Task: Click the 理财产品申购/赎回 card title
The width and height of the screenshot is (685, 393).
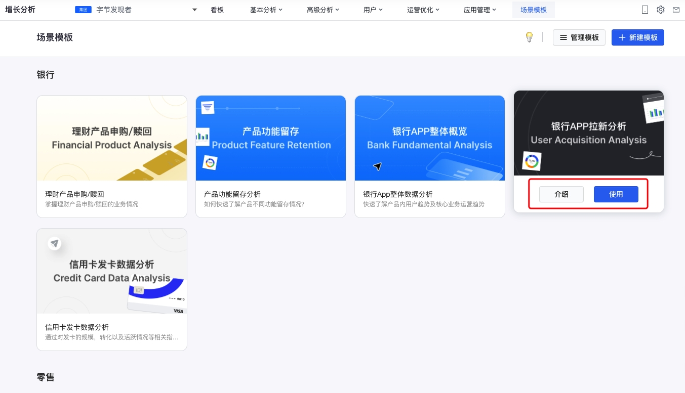Action: pos(74,194)
